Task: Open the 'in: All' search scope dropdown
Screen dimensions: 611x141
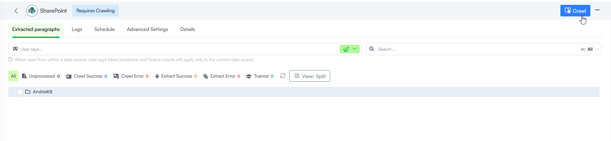Action: [x=590, y=49]
